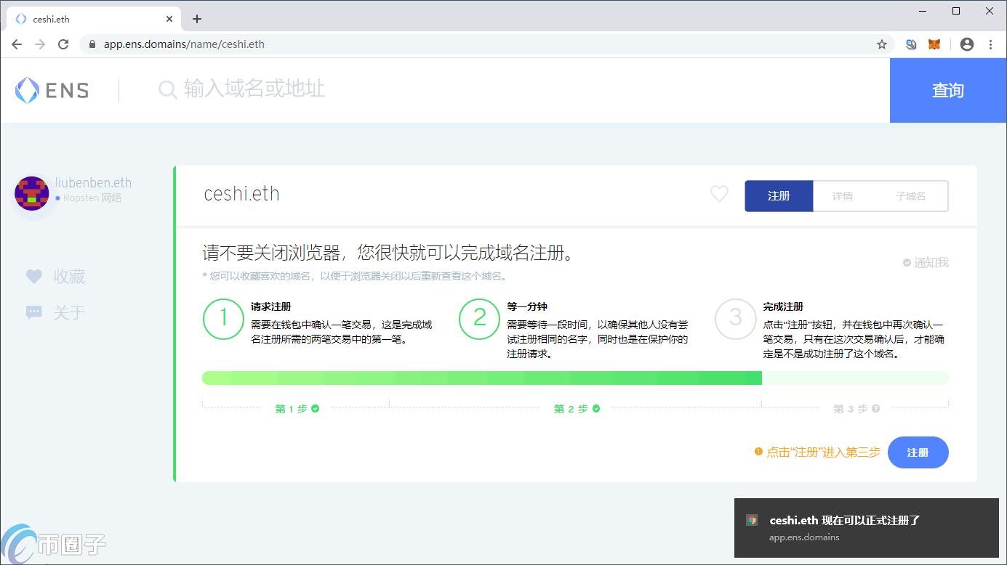The width and height of the screenshot is (1007, 565).
Task: Click the 第 1 步 checkmark label
Action: click(x=297, y=409)
